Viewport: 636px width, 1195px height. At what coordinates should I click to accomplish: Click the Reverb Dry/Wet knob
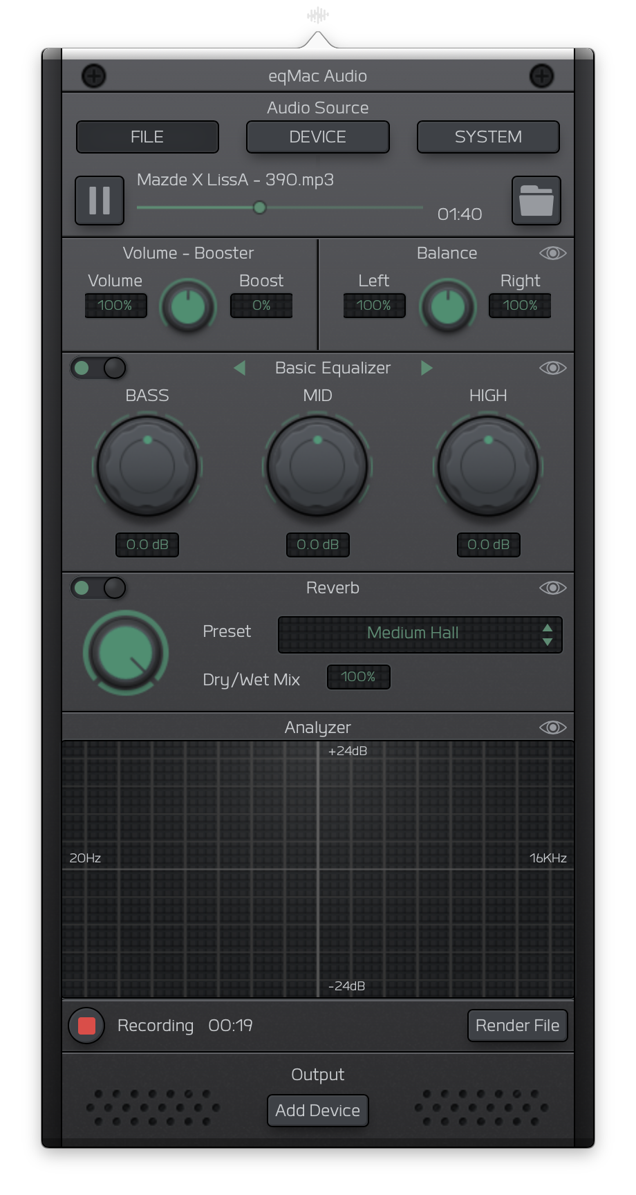(126, 653)
